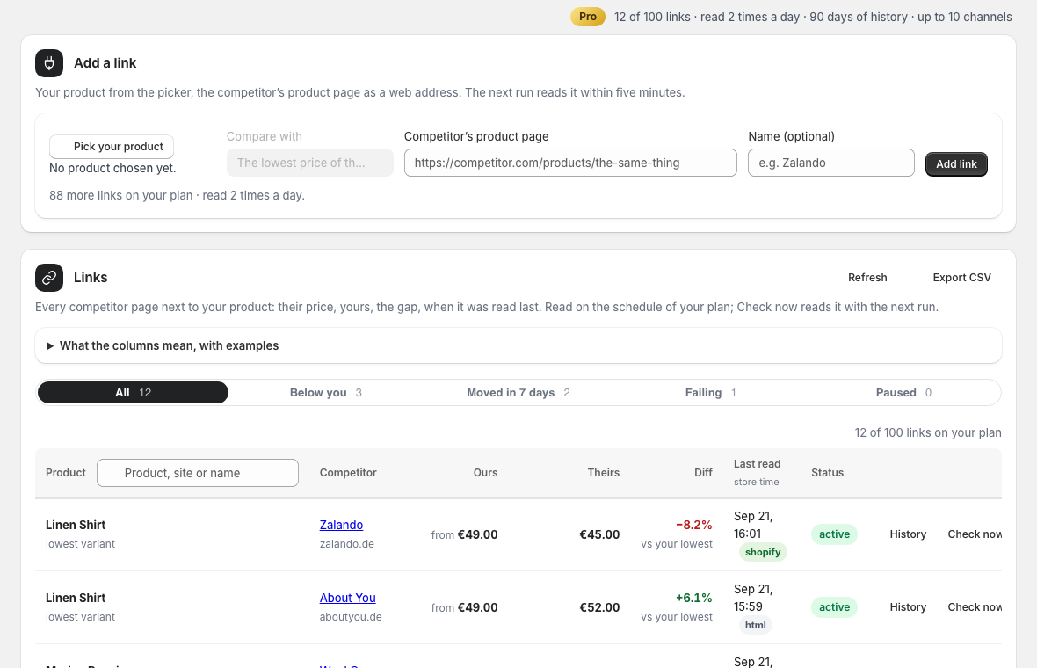The height and width of the screenshot is (668, 1037).
Task: Click the Last read column header
Action: pyautogui.click(x=758, y=464)
